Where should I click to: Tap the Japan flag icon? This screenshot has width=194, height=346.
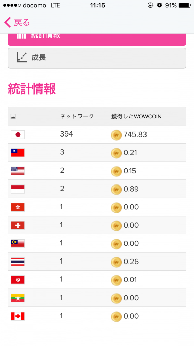[18, 134]
